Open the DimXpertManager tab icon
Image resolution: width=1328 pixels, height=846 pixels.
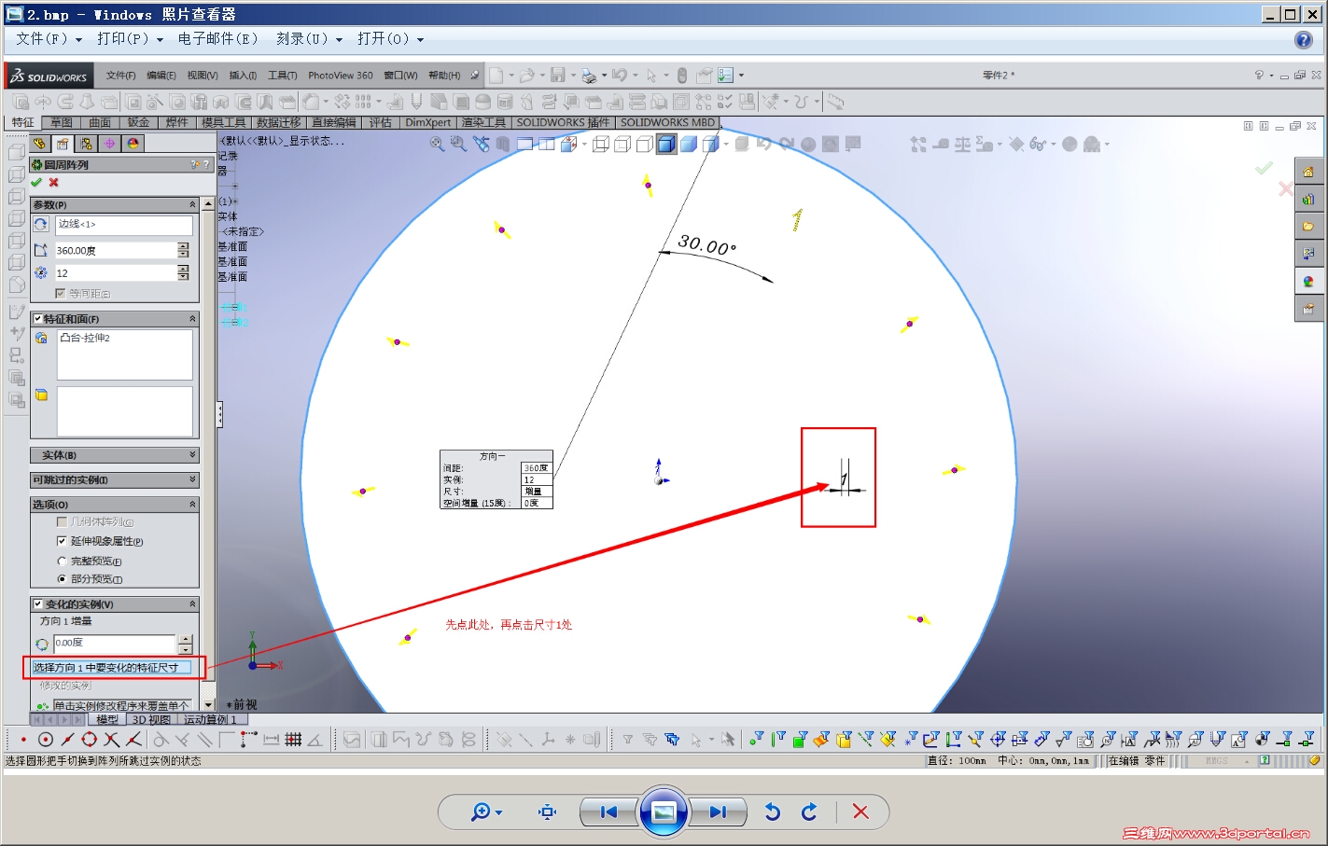[109, 144]
